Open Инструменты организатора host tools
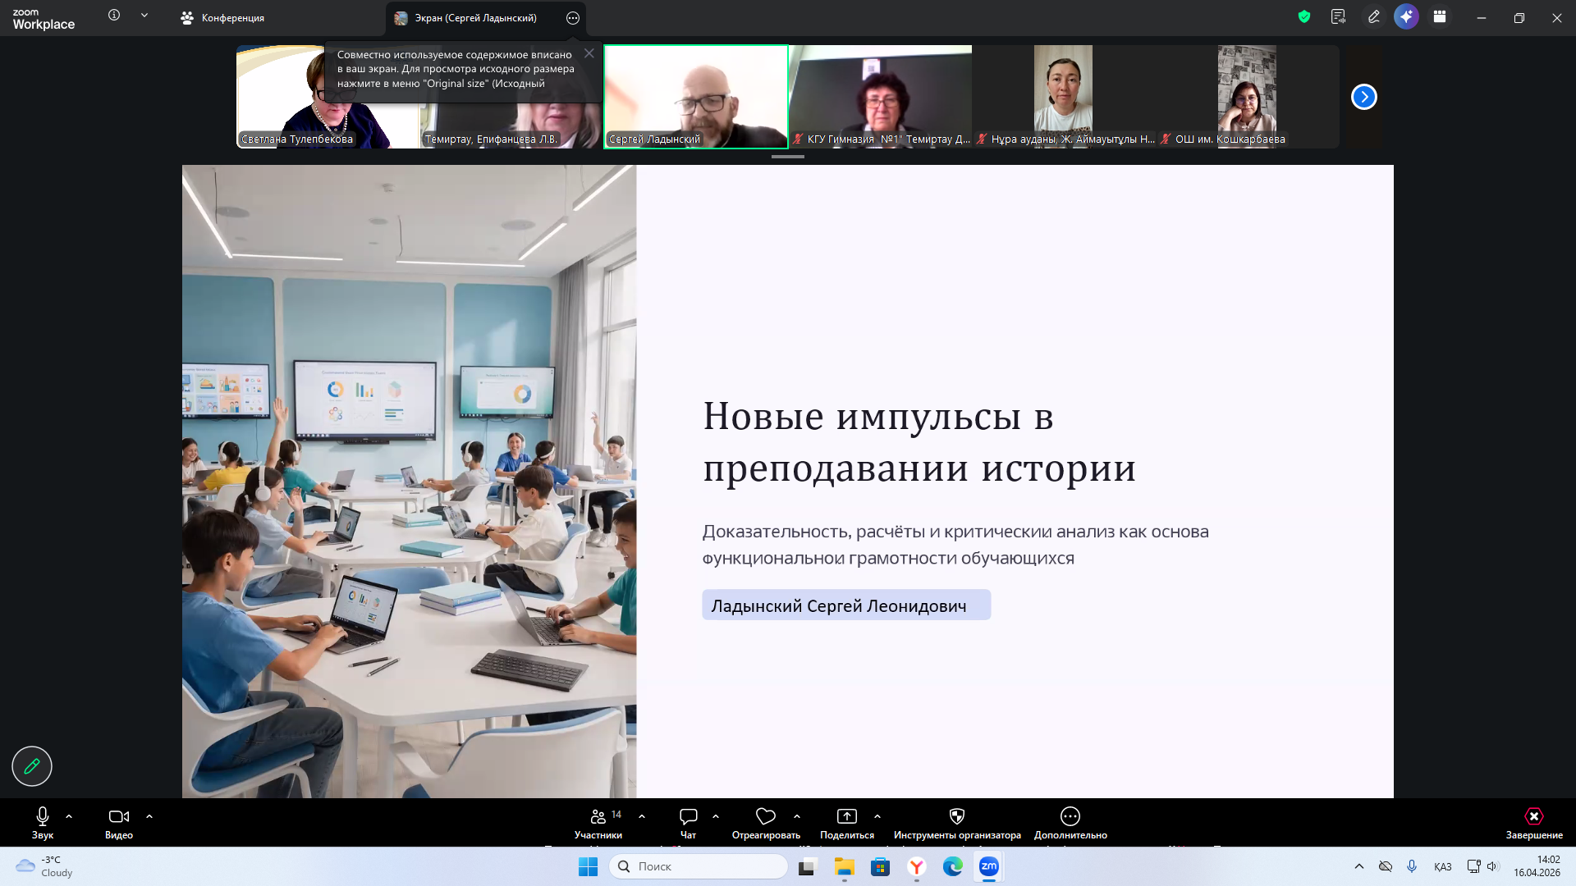The height and width of the screenshot is (886, 1576). pos(955,819)
